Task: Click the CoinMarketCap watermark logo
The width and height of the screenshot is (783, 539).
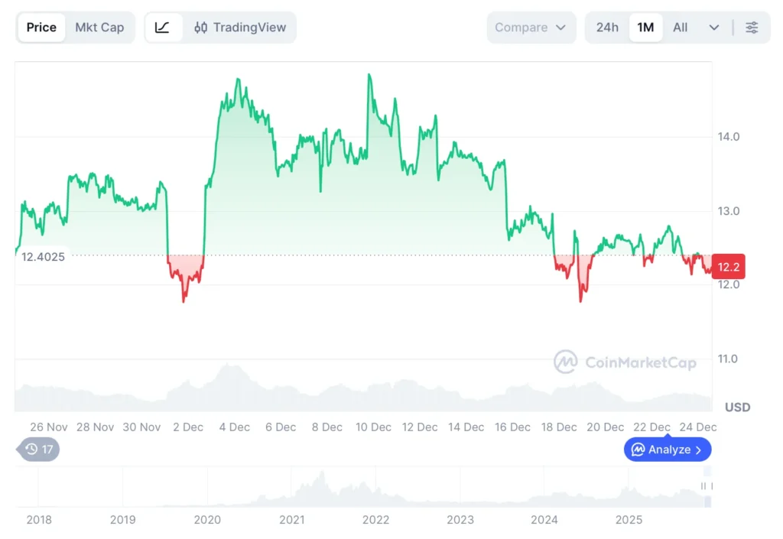Action: tap(625, 362)
